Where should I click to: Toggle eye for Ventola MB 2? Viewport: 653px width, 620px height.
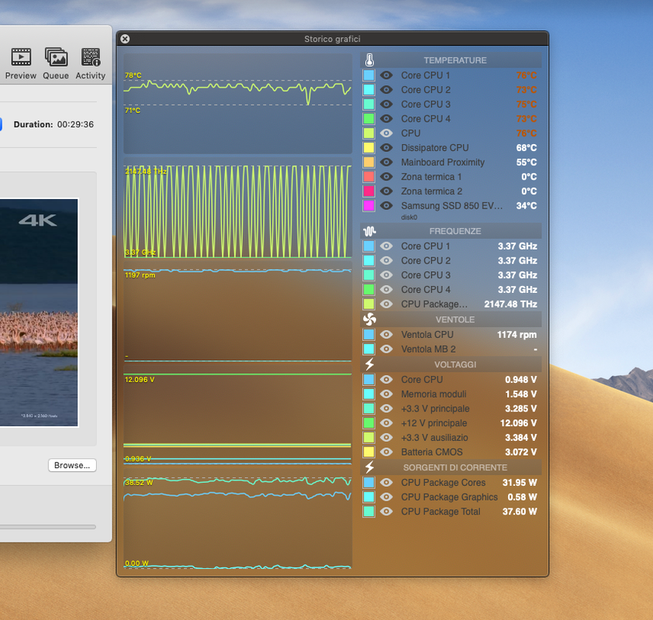(x=386, y=349)
